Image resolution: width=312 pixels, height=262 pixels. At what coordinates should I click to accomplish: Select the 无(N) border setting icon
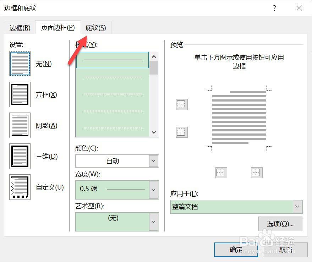(20, 64)
